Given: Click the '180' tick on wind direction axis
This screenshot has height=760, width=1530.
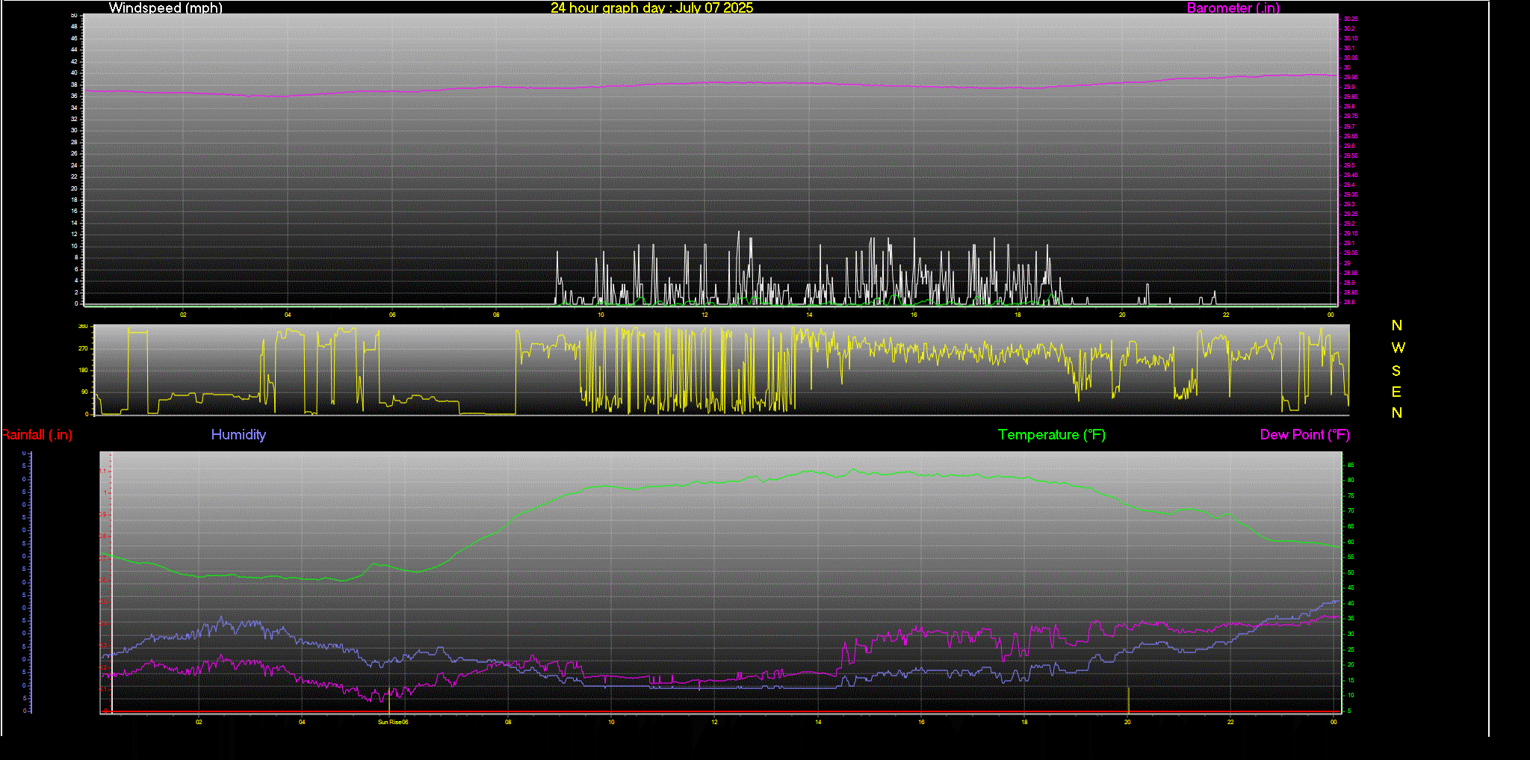Looking at the screenshot, I should pyautogui.click(x=83, y=370).
